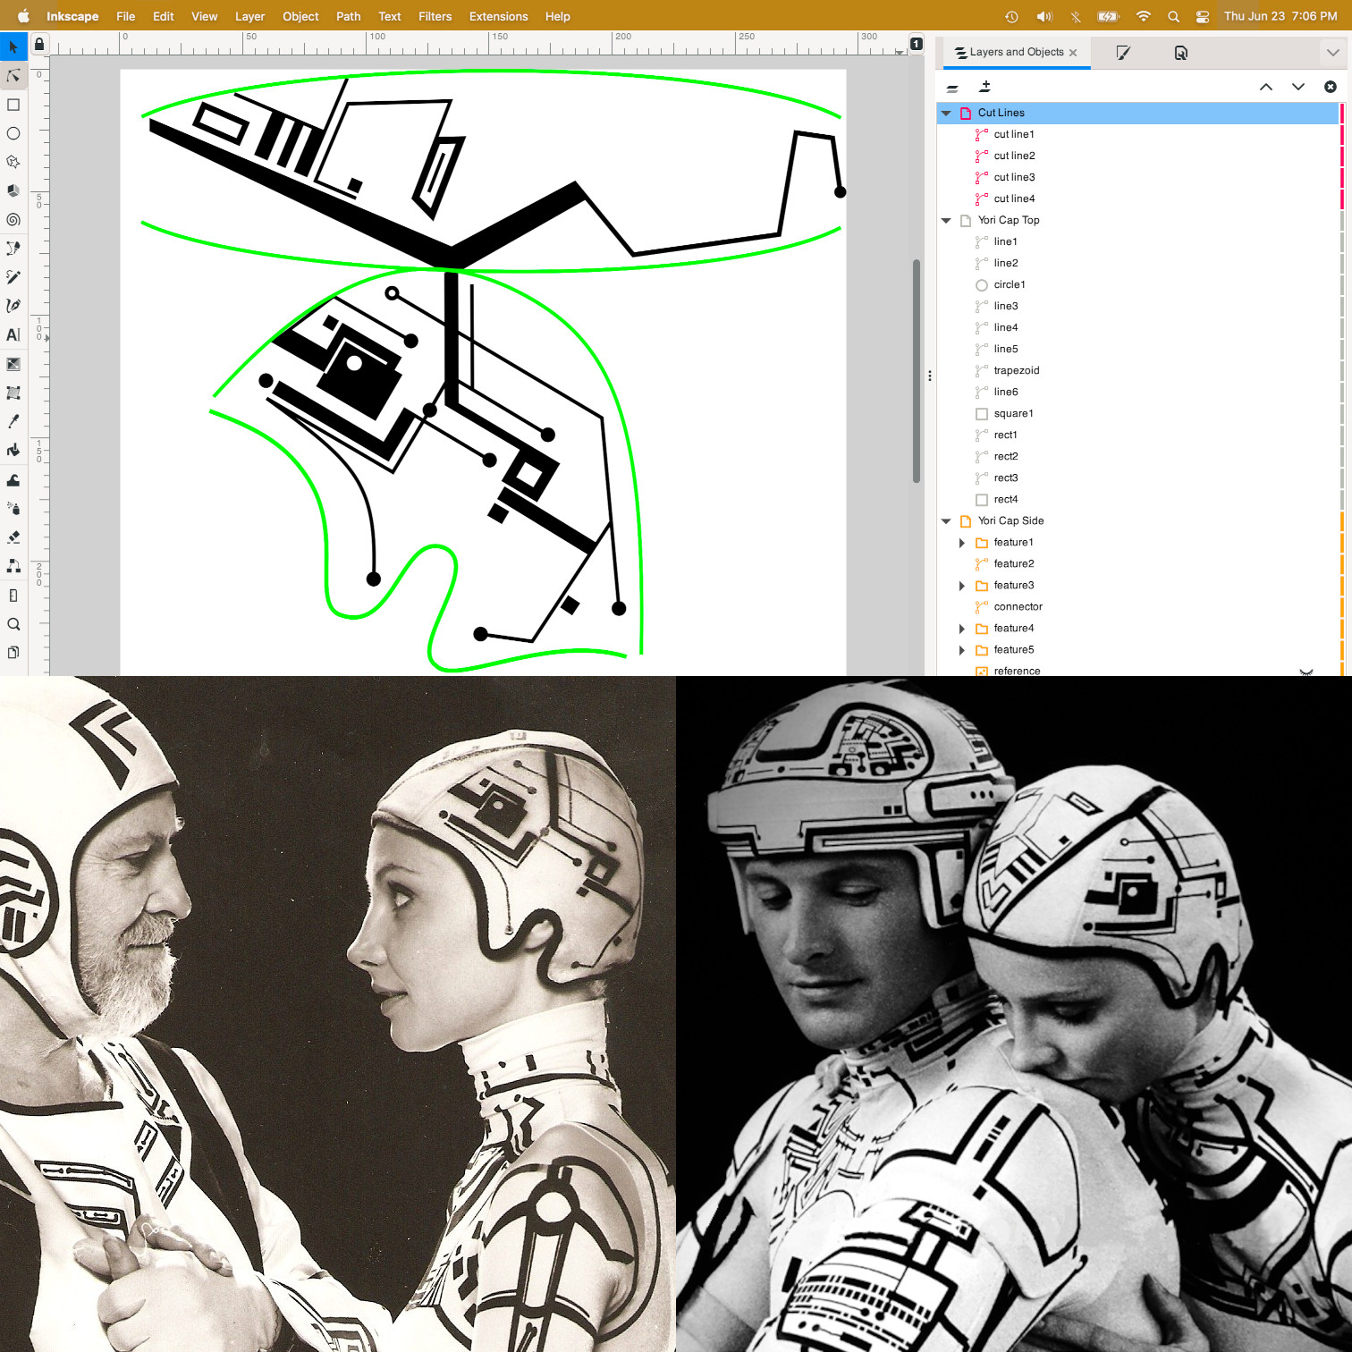Select the Dropper color picker tool

[x=13, y=421]
